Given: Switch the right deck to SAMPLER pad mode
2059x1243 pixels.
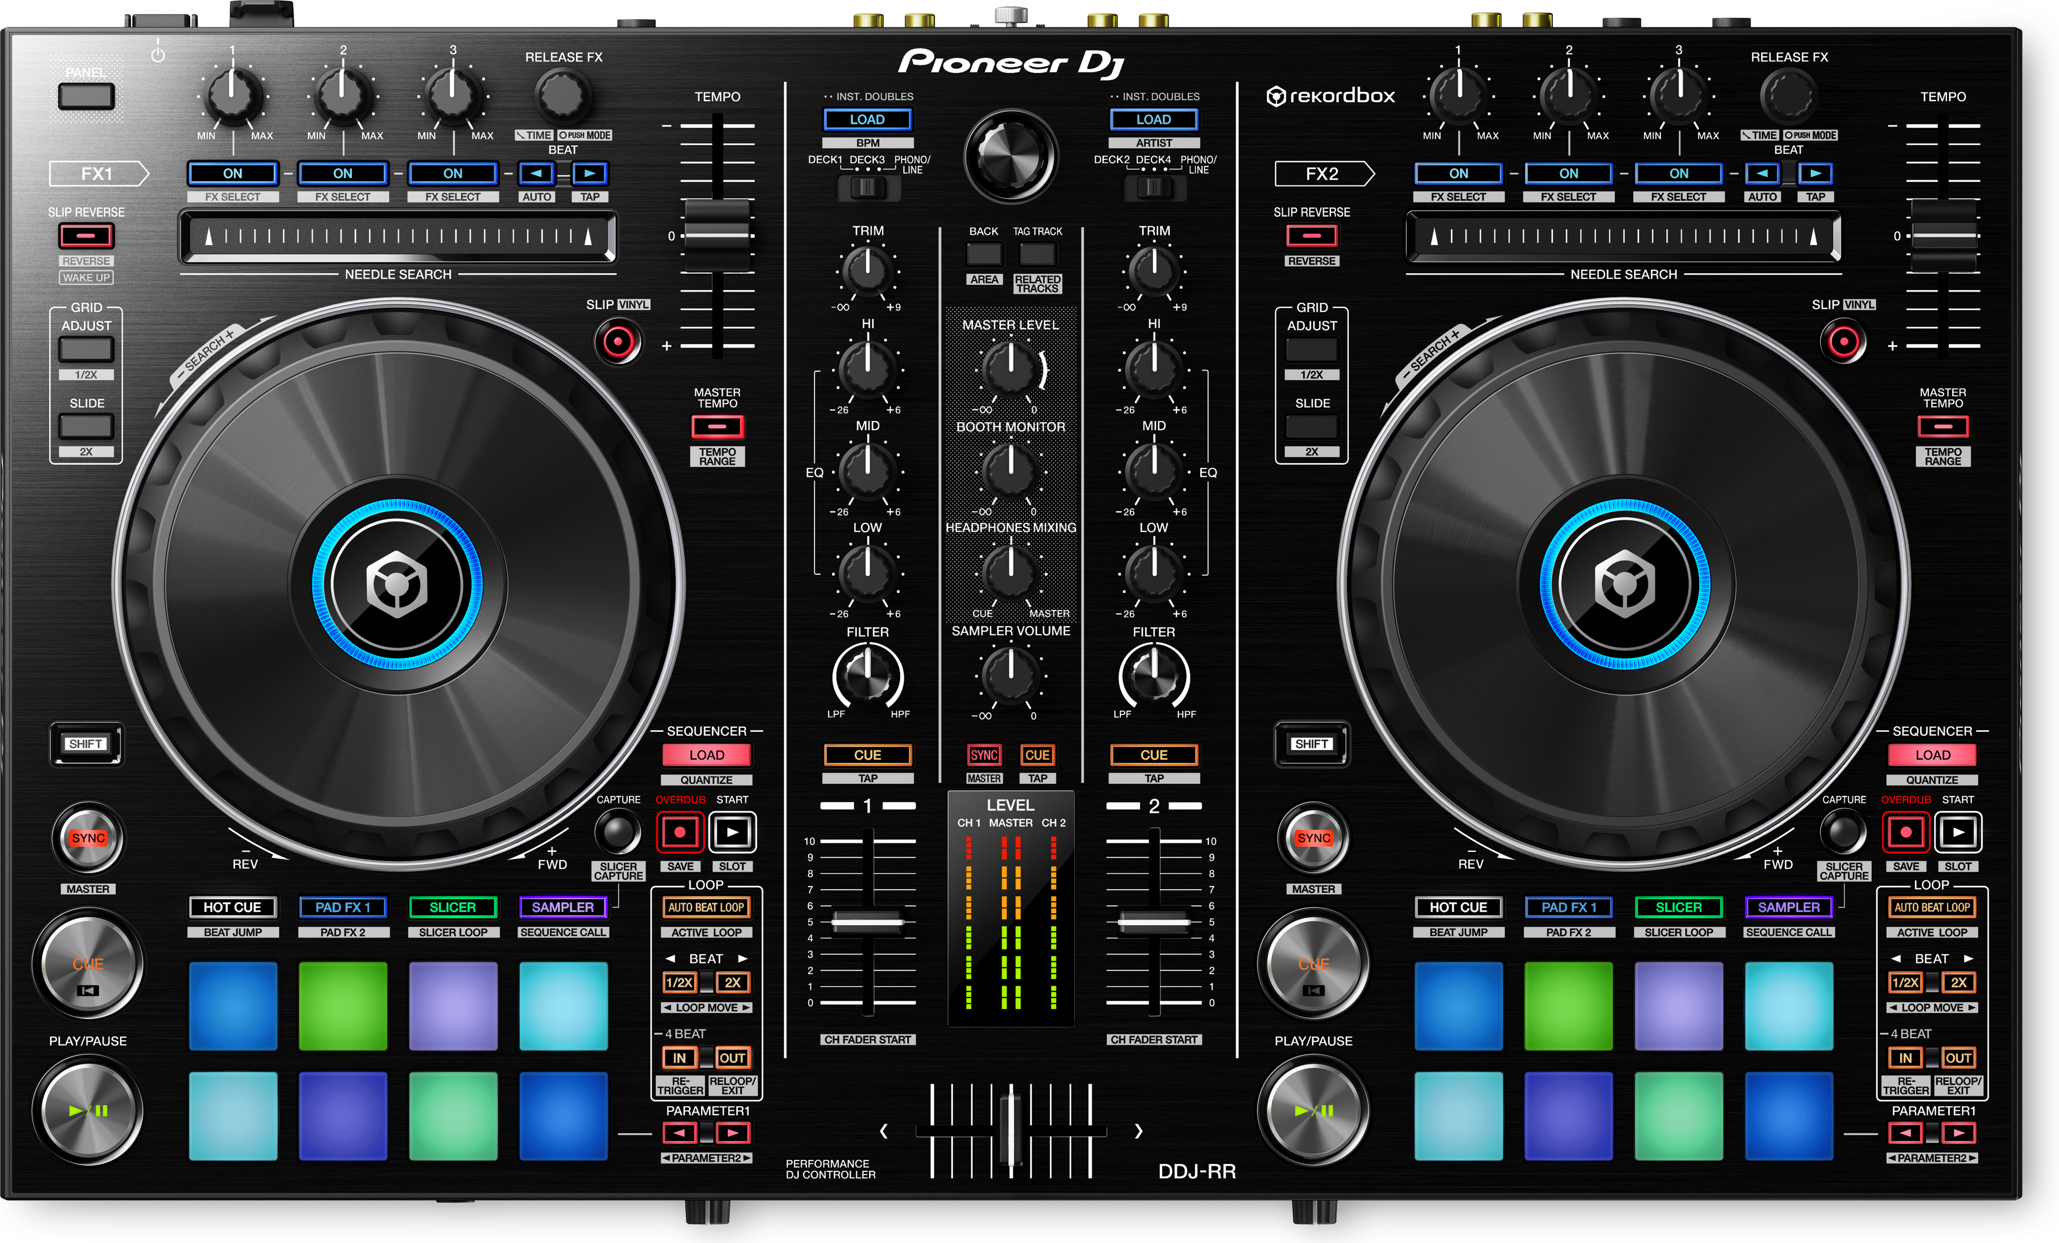Looking at the screenshot, I should click(1787, 907).
